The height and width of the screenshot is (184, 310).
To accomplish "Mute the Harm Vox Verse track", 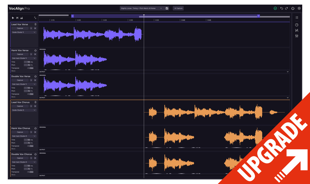I will point(35,54).
